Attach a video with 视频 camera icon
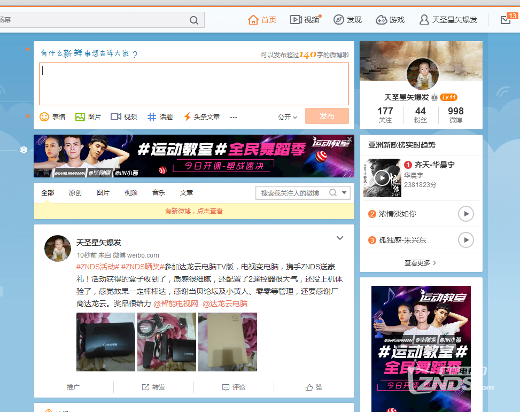This screenshot has height=412, width=520. click(123, 117)
